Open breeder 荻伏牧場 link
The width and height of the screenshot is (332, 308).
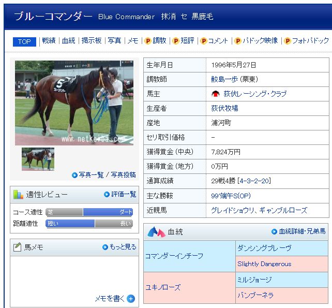(x=224, y=108)
